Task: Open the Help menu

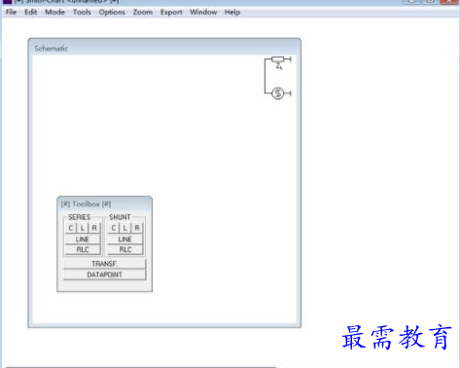Action: 232,12
